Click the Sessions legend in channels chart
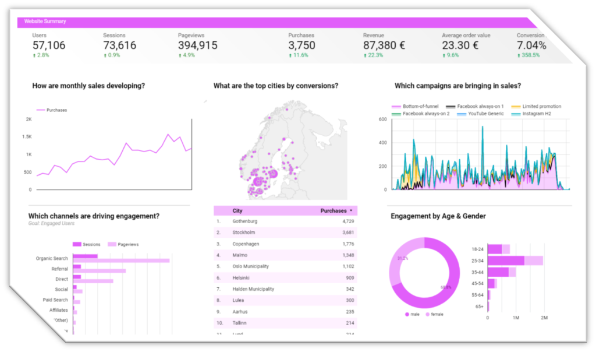The width and height of the screenshot is (596, 352). pyautogui.click(x=87, y=244)
